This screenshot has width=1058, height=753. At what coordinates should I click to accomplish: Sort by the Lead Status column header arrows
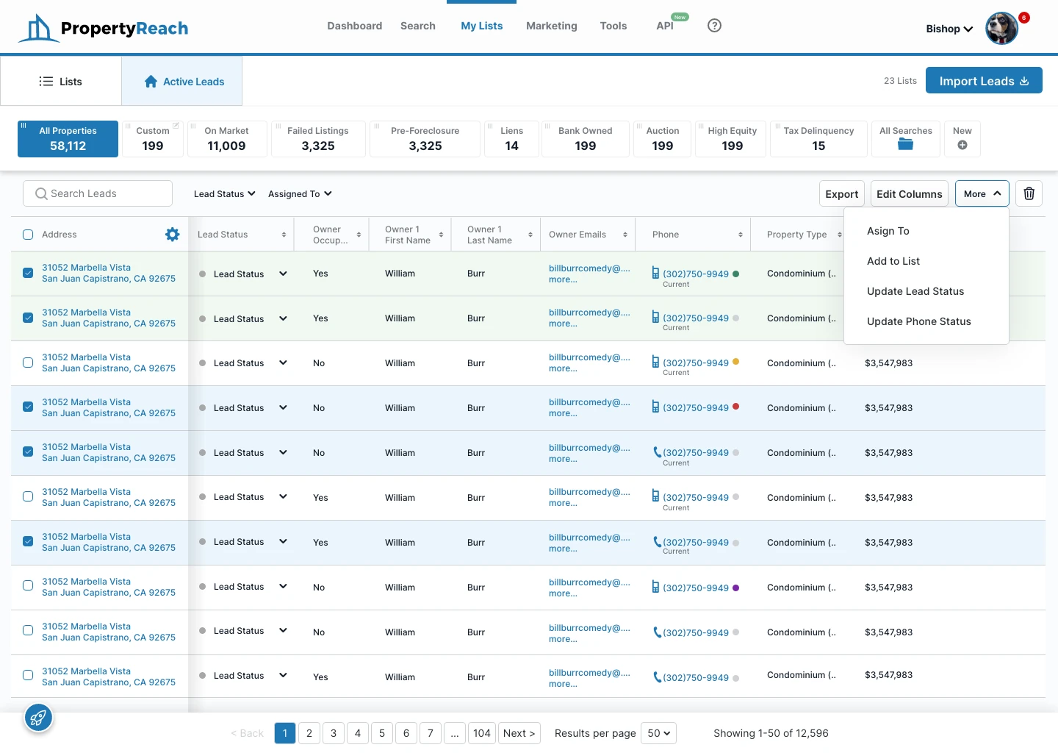tap(284, 235)
